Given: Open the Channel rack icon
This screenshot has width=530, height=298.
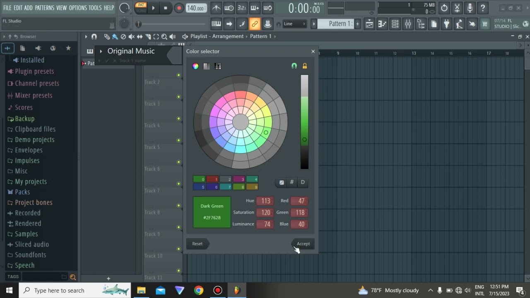Looking at the screenshot, I should pos(395,24).
